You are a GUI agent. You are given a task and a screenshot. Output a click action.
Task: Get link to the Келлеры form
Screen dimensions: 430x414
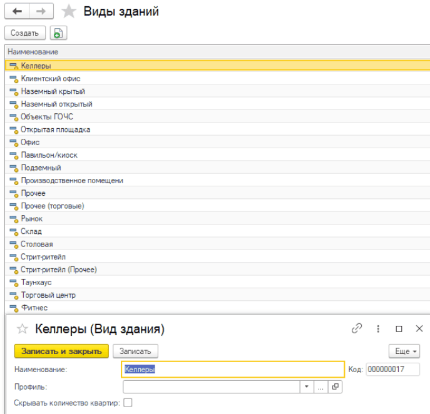357,328
